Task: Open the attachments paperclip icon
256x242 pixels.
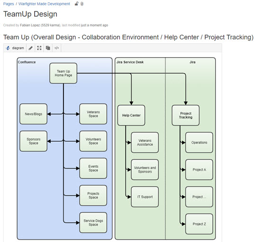Action: pyautogui.click(x=82, y=4)
